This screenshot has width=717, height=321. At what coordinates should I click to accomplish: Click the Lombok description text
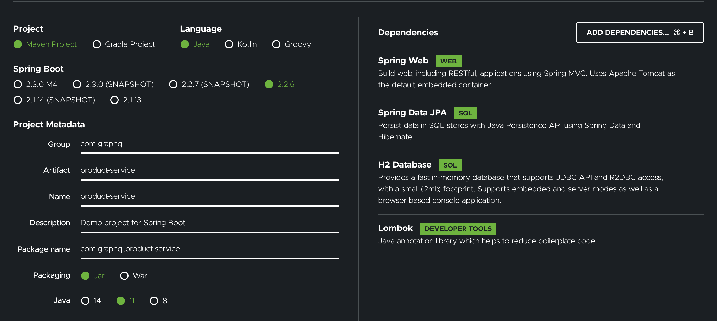(487, 241)
